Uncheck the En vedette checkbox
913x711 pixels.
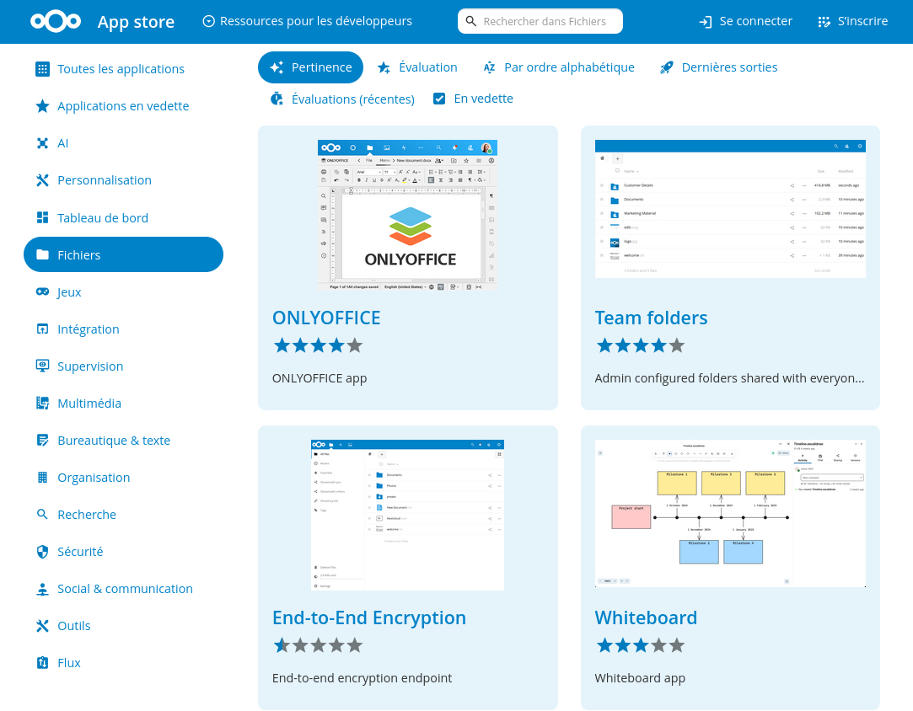439,99
